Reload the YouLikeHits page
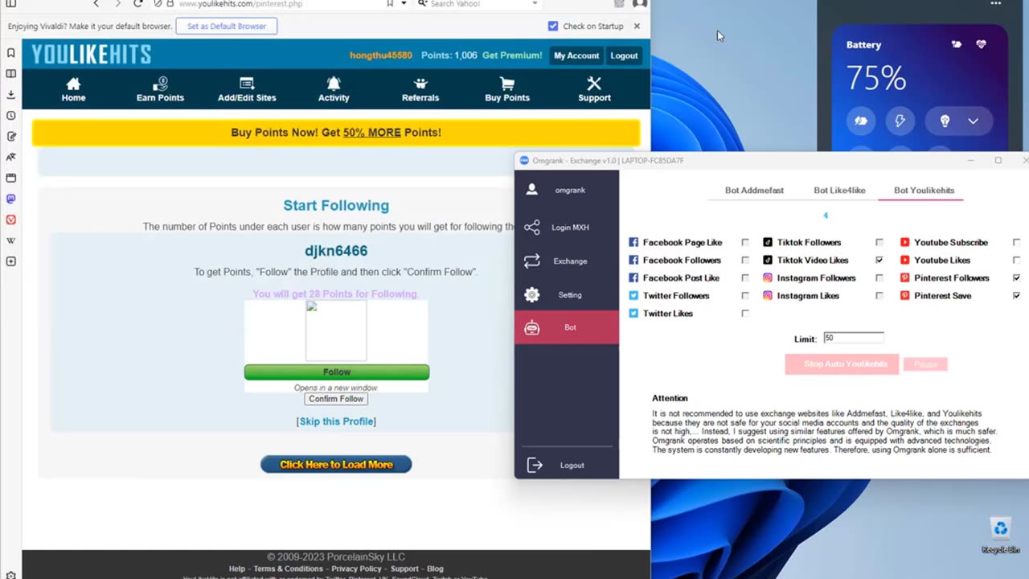1029x579 pixels. click(138, 3)
